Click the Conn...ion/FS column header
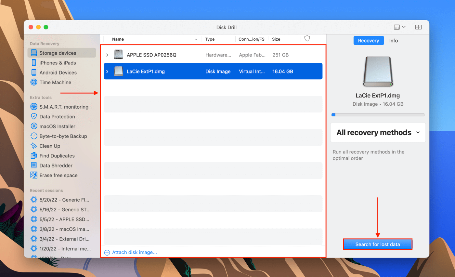Viewport: 455px width, 277px height. [252, 39]
